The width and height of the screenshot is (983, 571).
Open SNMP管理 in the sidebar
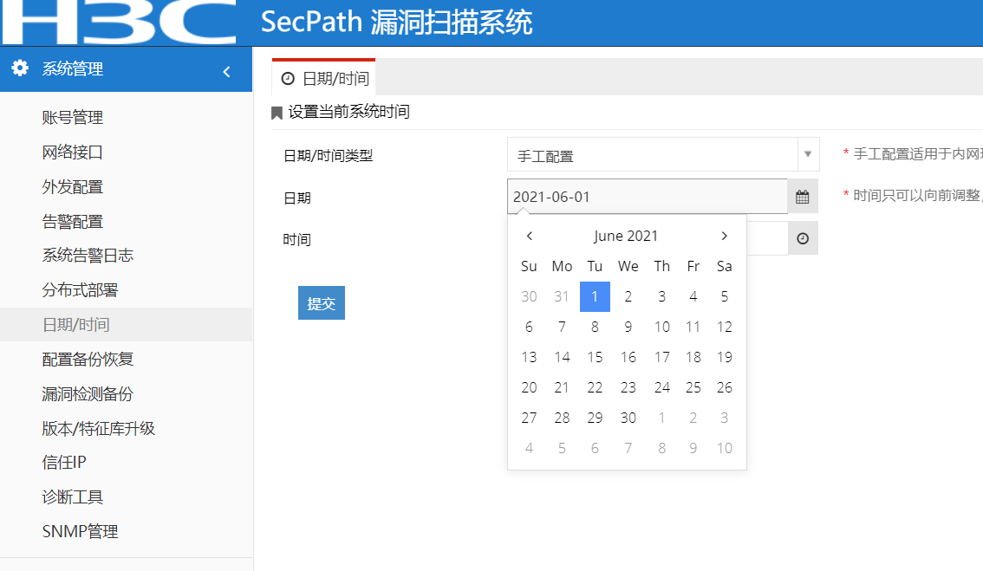[x=80, y=532]
